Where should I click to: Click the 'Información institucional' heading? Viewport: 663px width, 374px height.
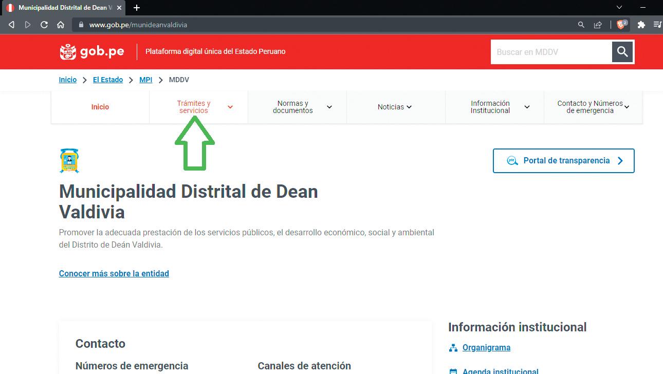(x=517, y=327)
